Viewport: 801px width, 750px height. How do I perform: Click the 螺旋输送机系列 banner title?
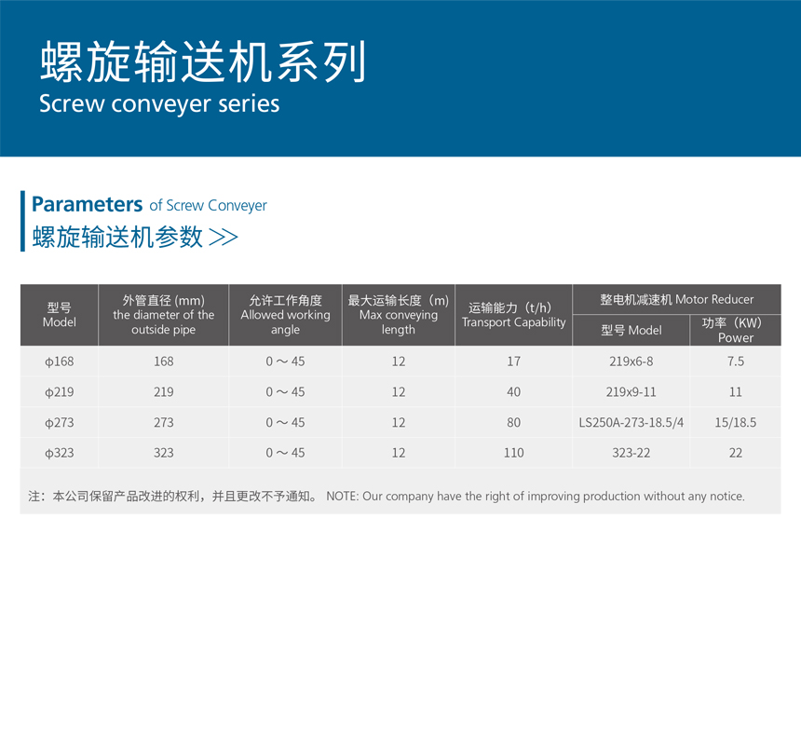click(x=203, y=61)
